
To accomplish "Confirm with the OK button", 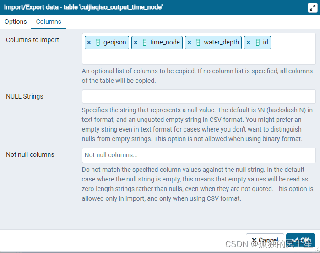I will pyautogui.click(x=300, y=240).
